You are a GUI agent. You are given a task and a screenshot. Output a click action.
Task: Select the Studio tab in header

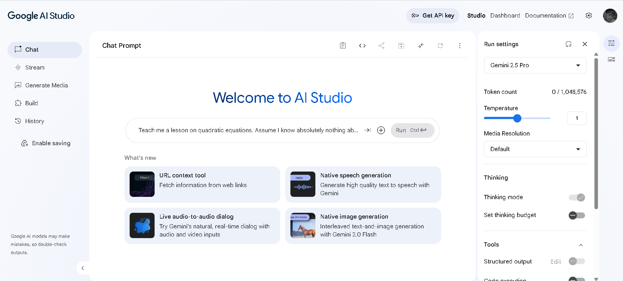(476, 16)
